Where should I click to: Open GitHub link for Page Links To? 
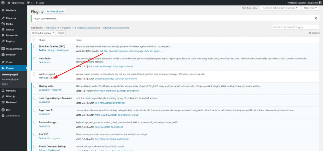click(x=135, y=115)
